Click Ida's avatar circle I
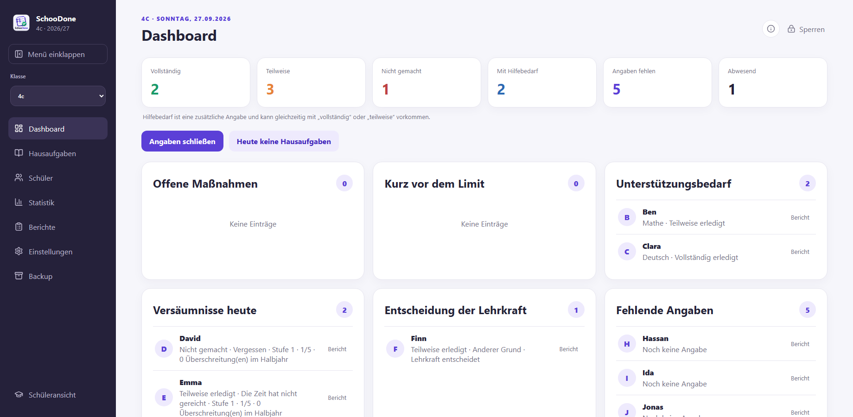853x417 pixels. pyautogui.click(x=627, y=378)
